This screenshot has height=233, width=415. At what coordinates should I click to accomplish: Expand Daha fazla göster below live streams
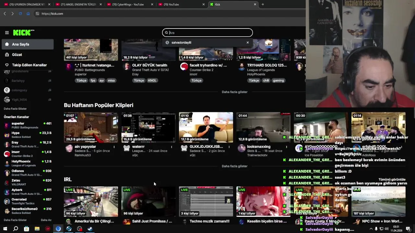click(x=234, y=92)
